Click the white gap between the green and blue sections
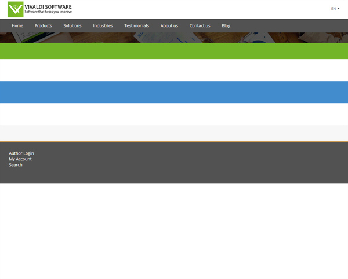The width and height of the screenshot is (348, 279). 174,70
